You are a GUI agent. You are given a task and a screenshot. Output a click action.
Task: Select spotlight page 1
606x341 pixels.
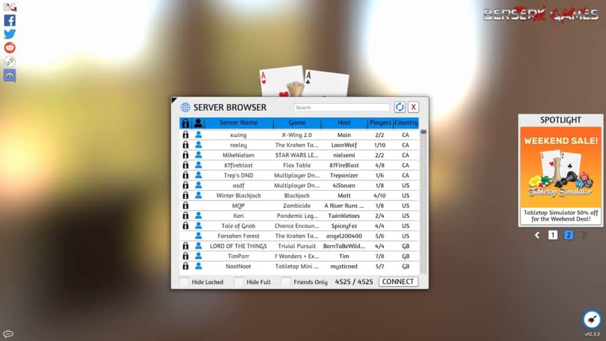(x=553, y=235)
